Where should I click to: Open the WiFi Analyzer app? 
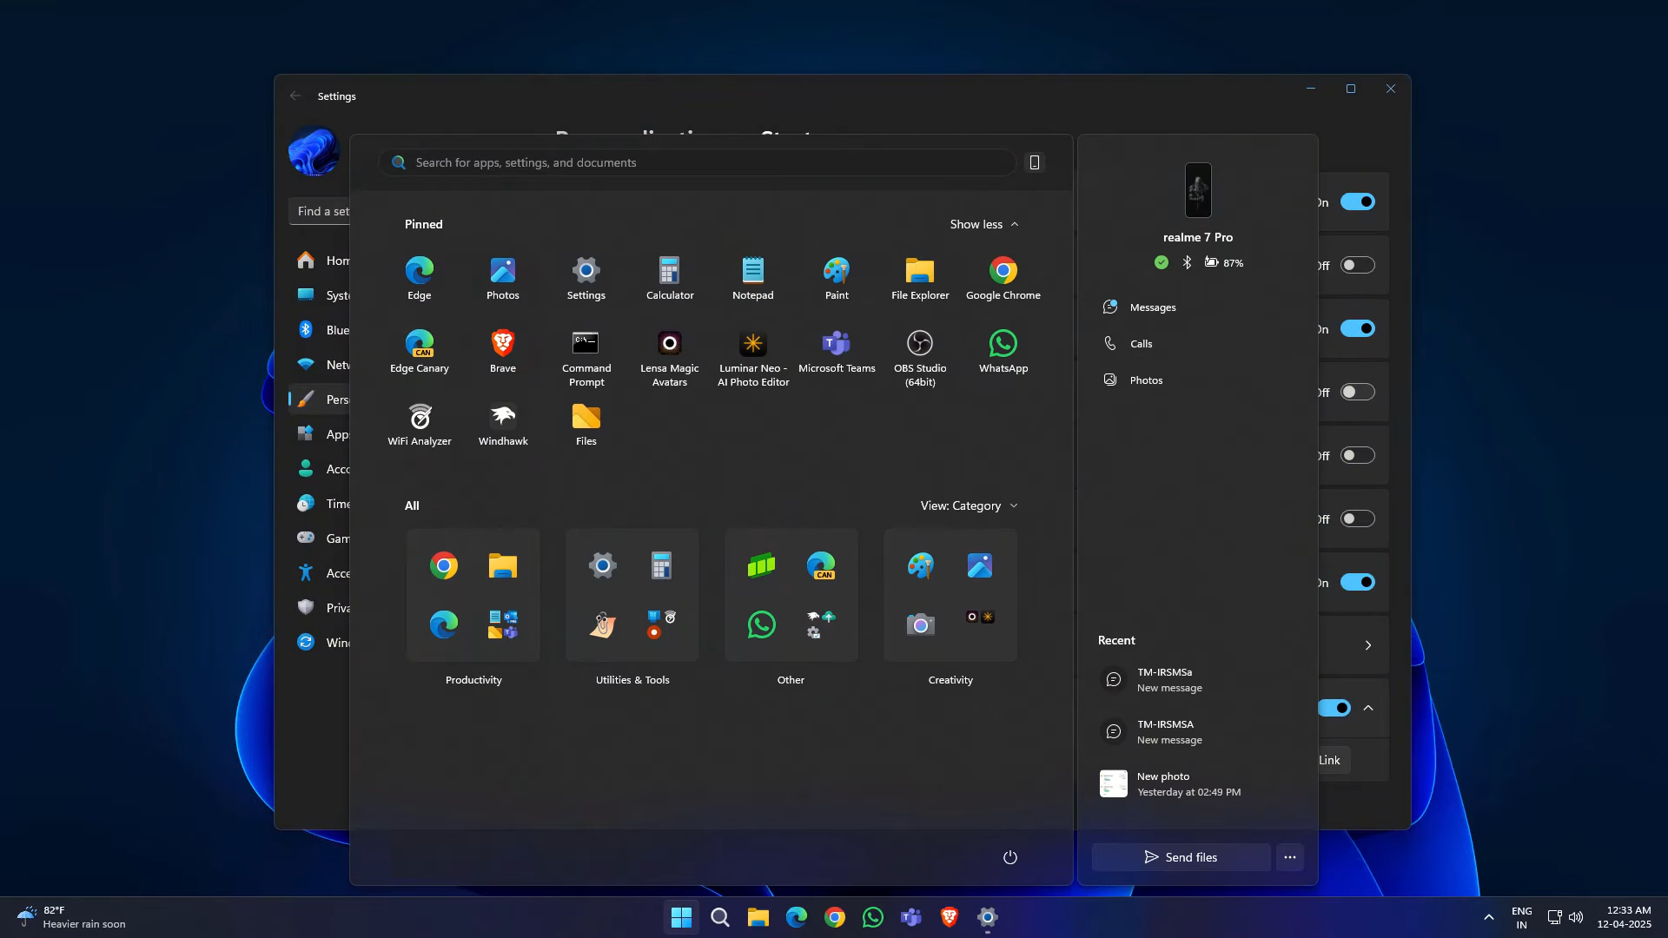420,418
